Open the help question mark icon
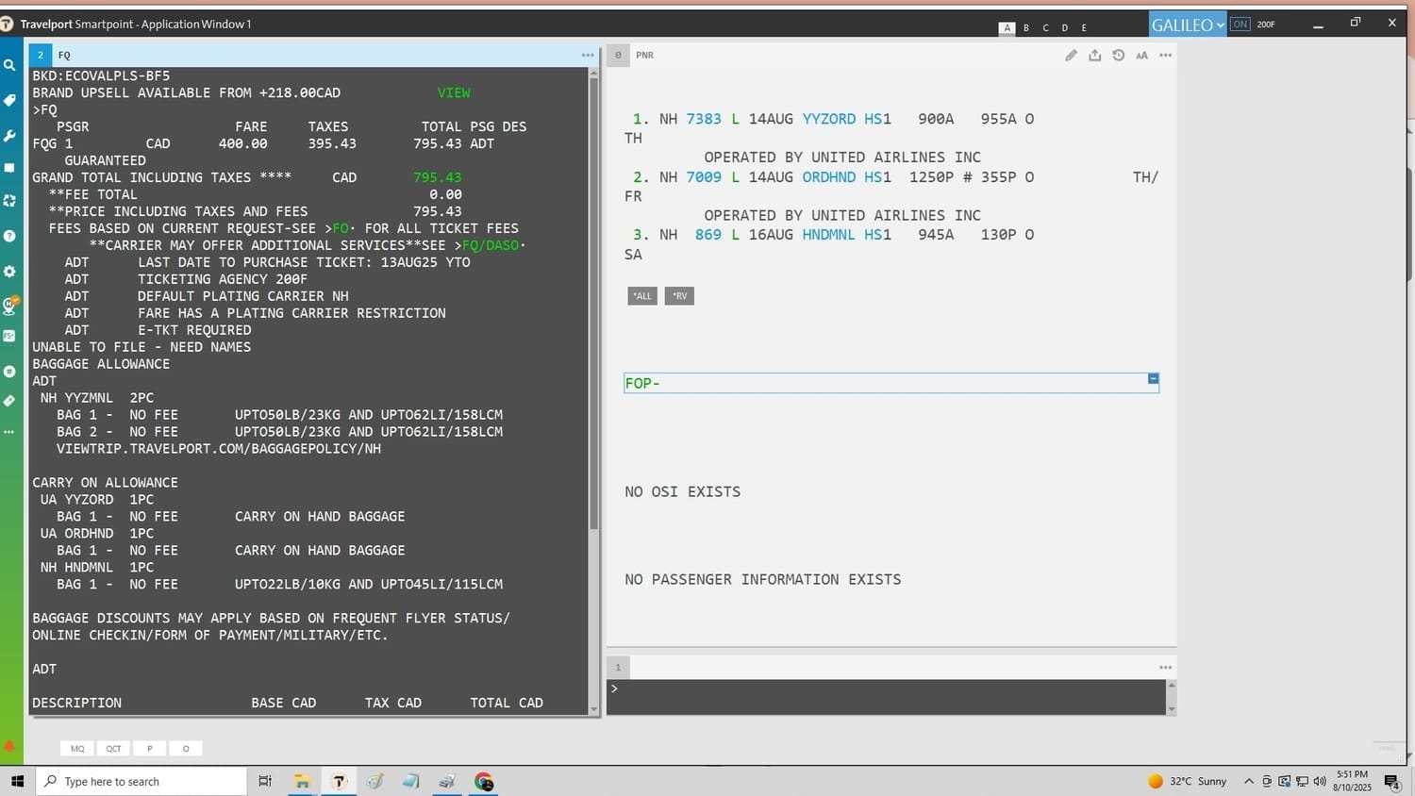 9,236
